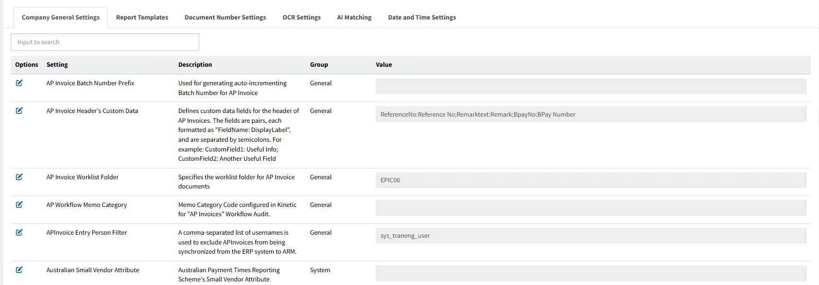Click edit icon for APInvoice Entry Person Filter

[x=19, y=233]
